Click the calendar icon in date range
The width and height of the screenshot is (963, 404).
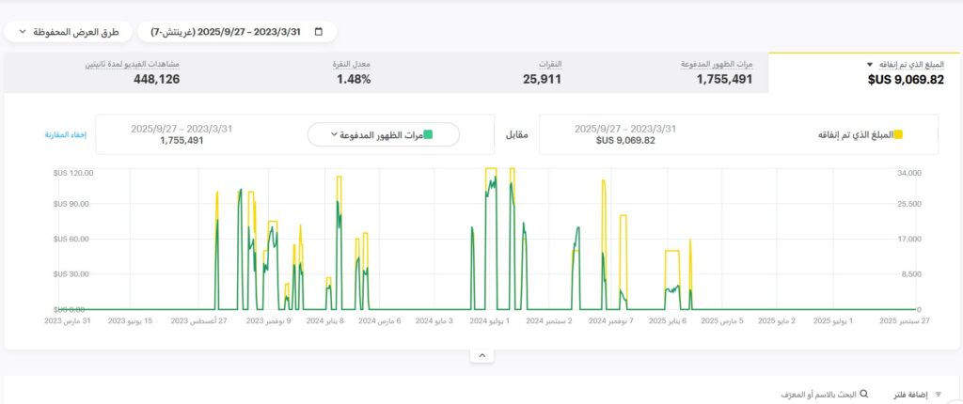(319, 32)
